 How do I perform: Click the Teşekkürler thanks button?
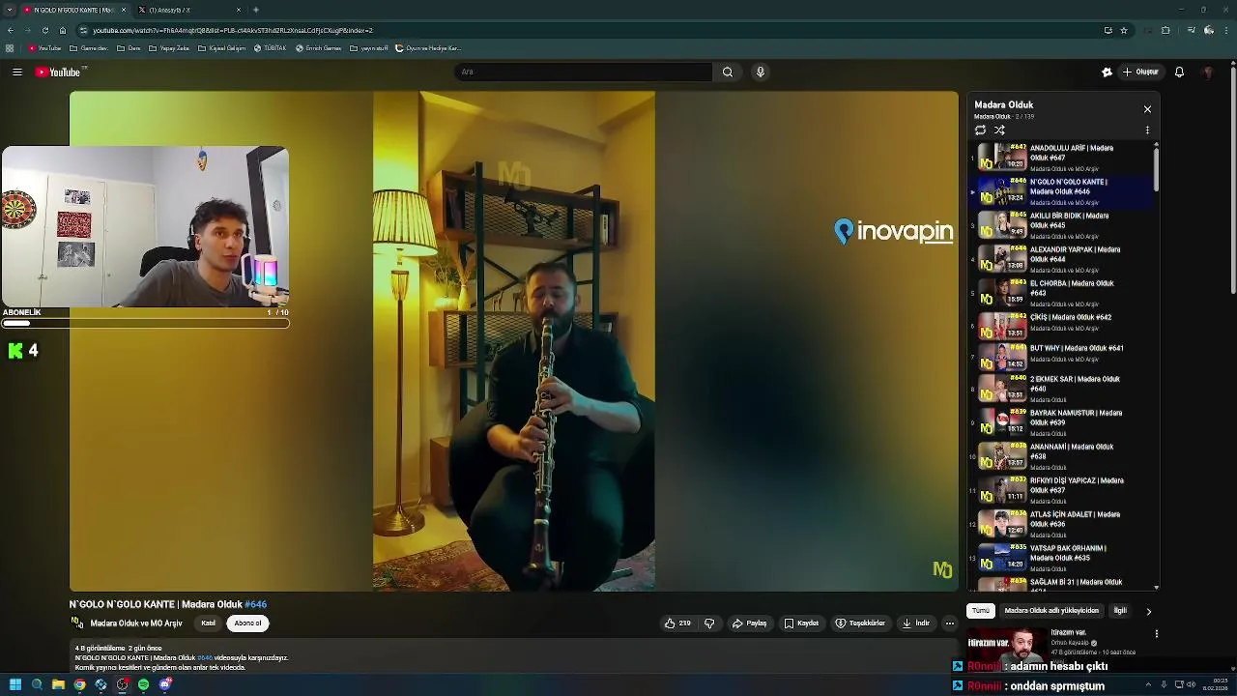coord(860,623)
